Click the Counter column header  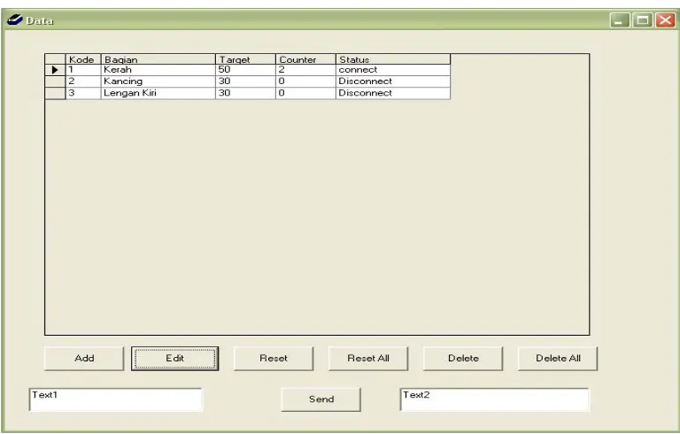coord(305,59)
